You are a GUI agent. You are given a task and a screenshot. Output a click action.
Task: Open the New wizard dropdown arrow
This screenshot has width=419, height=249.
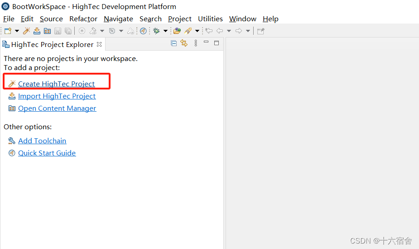point(17,31)
